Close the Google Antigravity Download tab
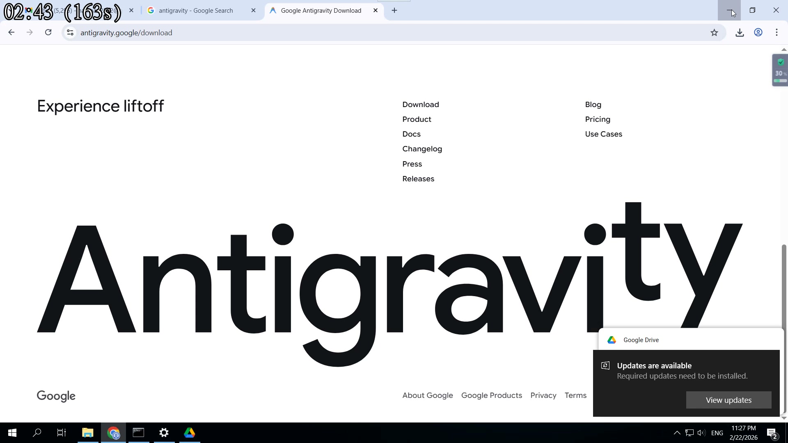788x443 pixels. (x=376, y=11)
